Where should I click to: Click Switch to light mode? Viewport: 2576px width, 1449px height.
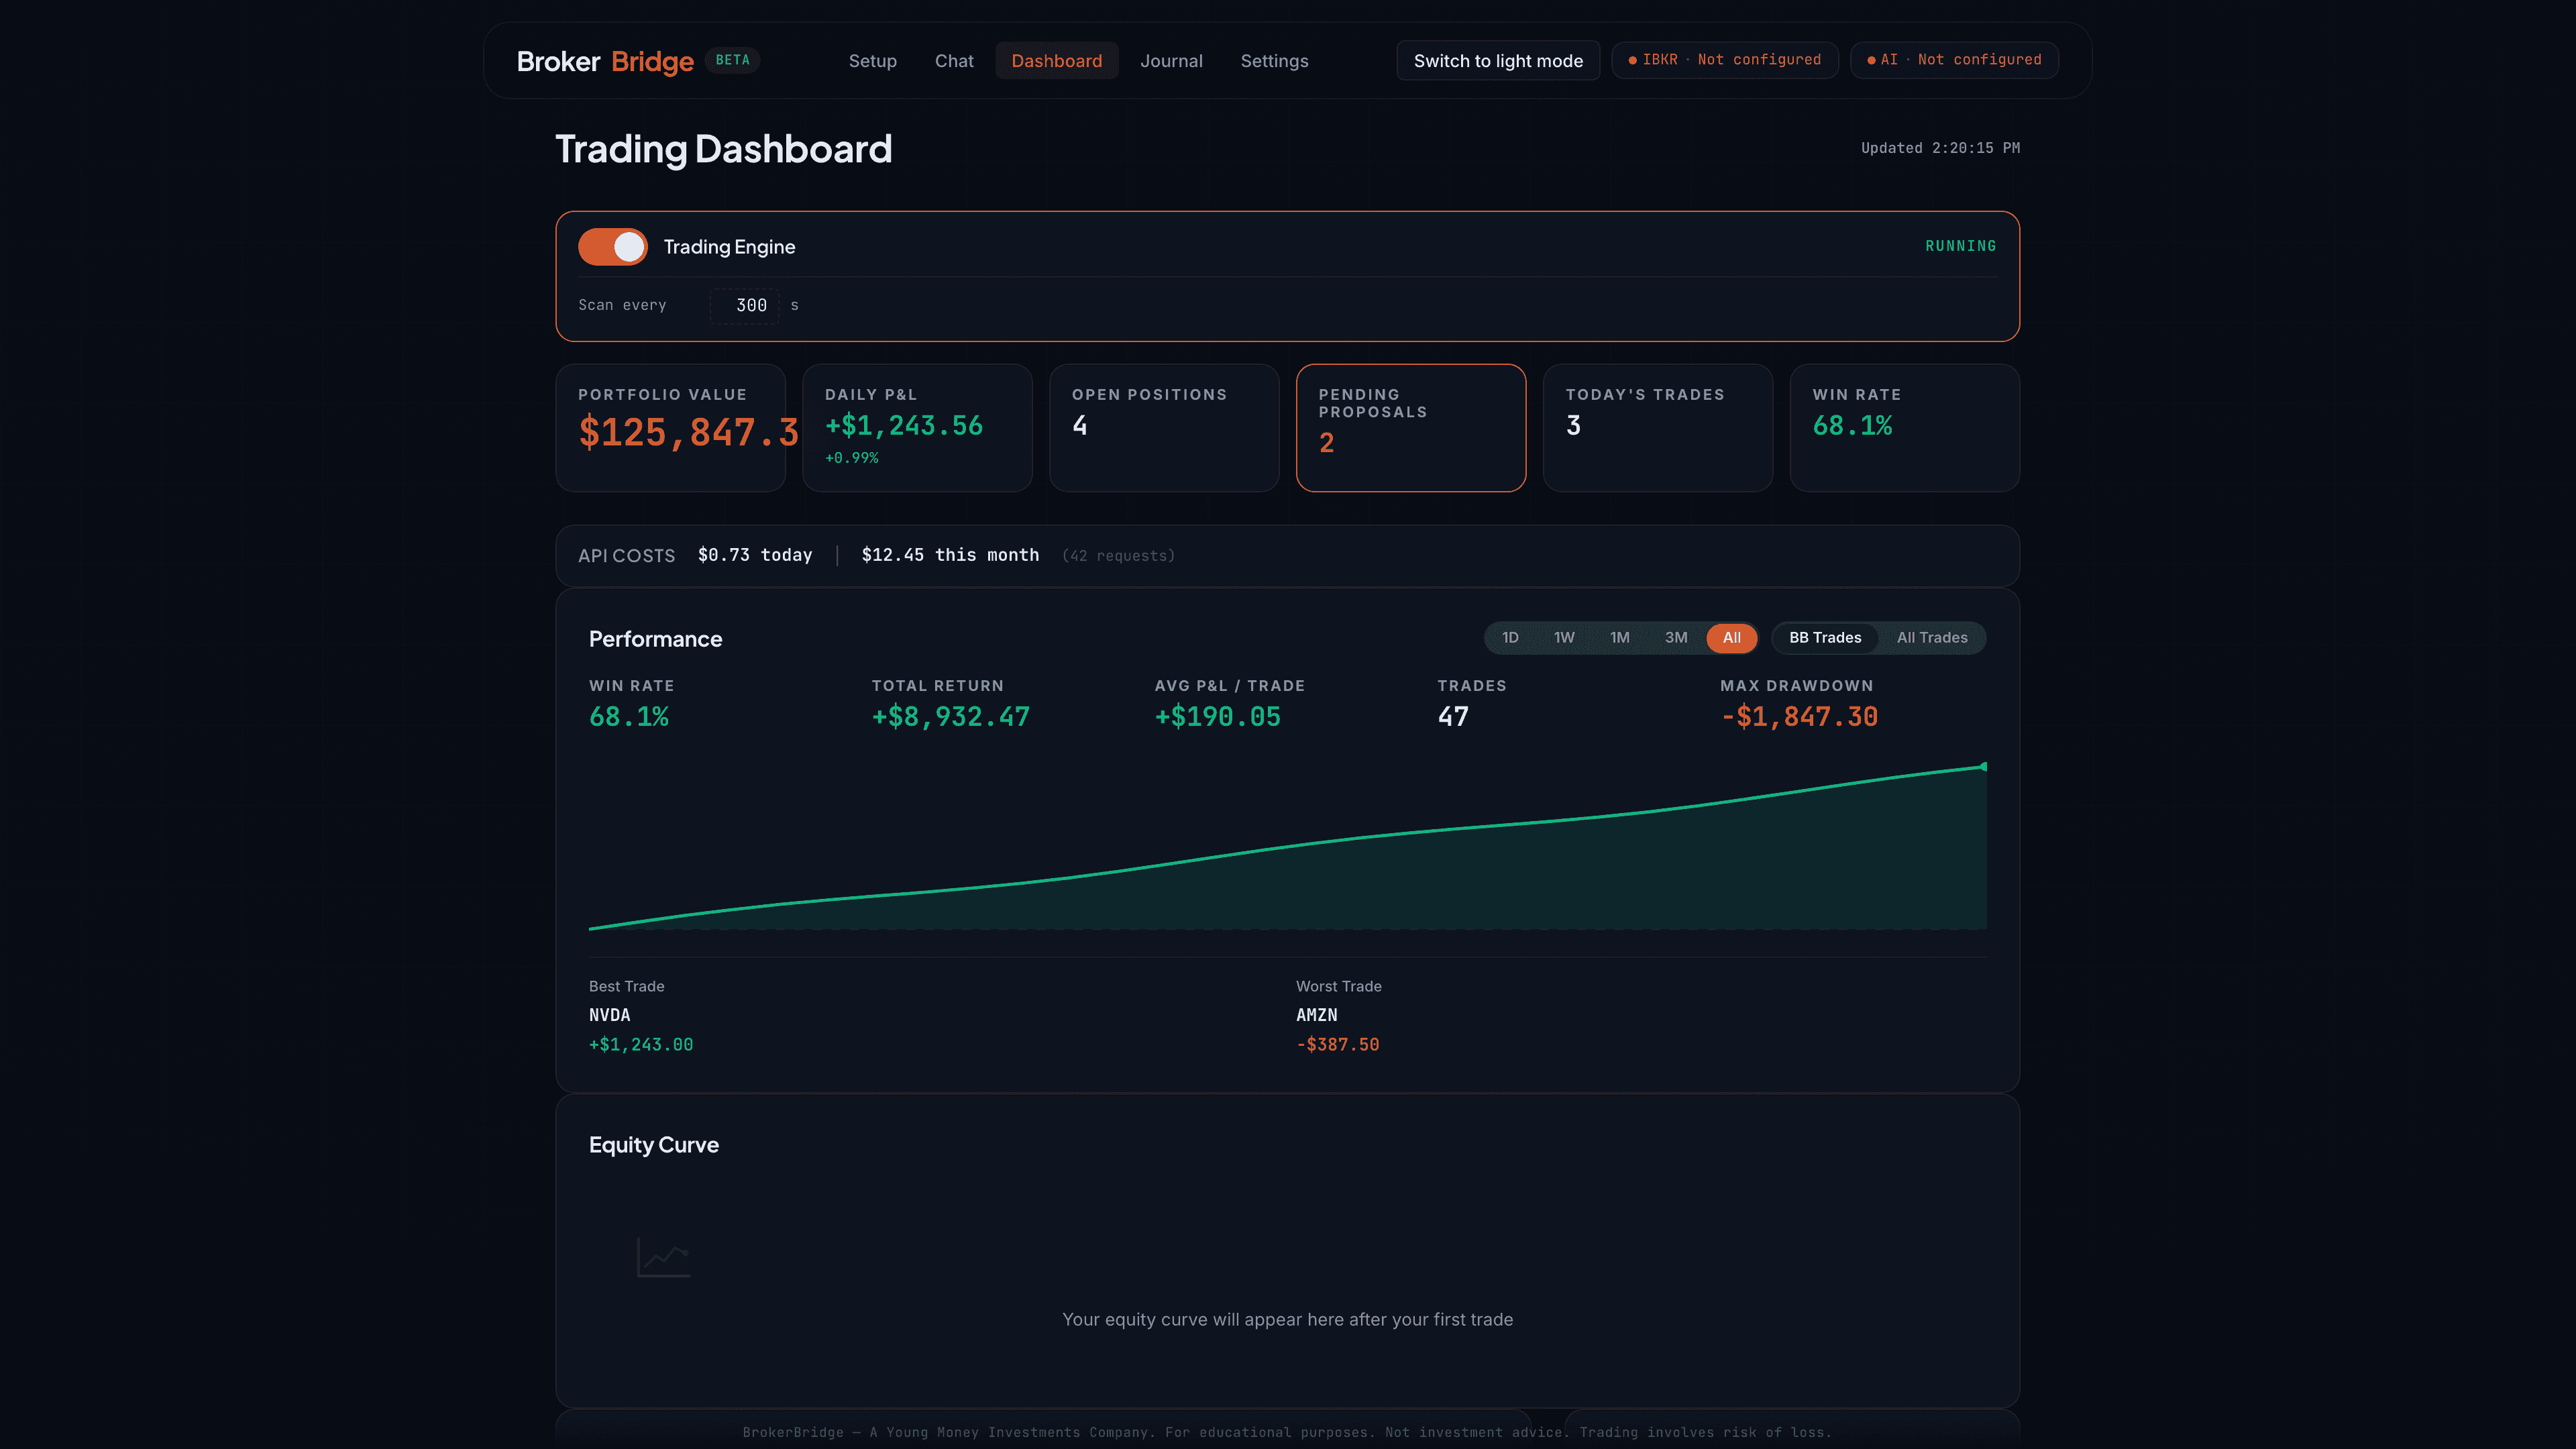(x=1498, y=61)
